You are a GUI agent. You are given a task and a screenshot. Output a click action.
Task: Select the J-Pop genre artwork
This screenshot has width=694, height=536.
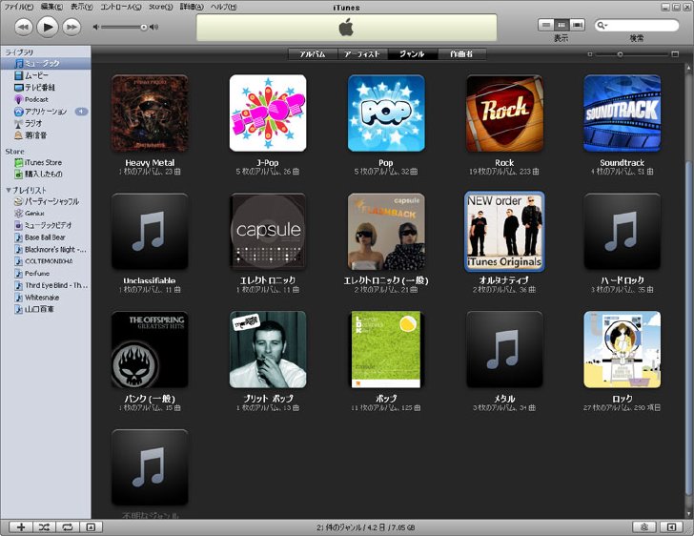tap(268, 113)
